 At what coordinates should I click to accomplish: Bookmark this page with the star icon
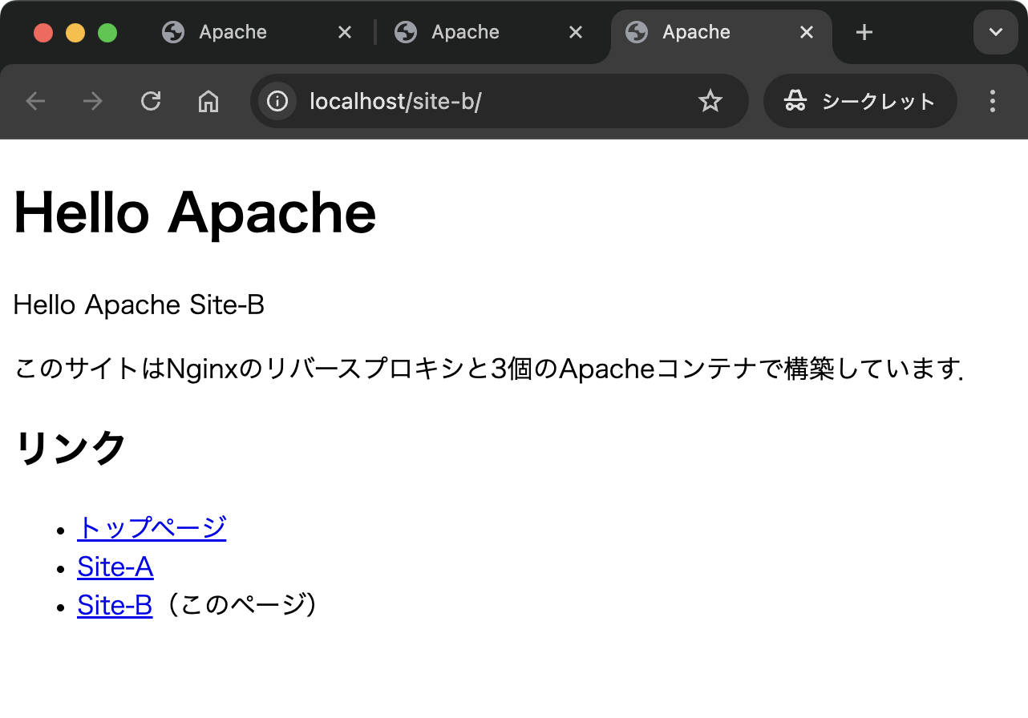point(710,101)
